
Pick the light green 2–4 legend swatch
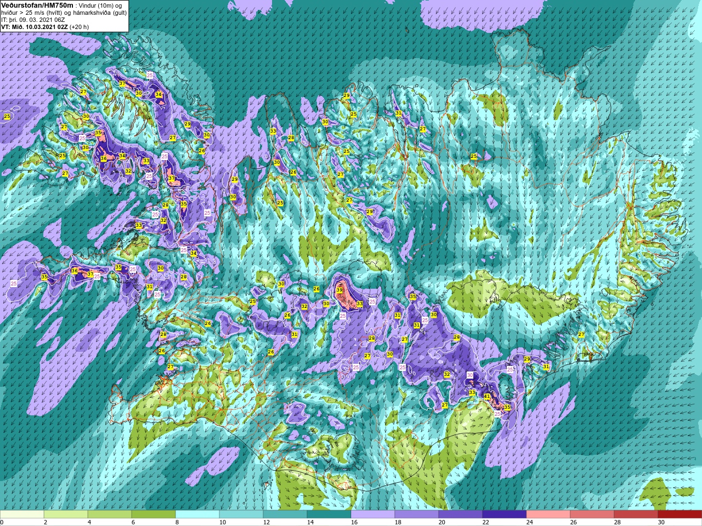coord(66,514)
